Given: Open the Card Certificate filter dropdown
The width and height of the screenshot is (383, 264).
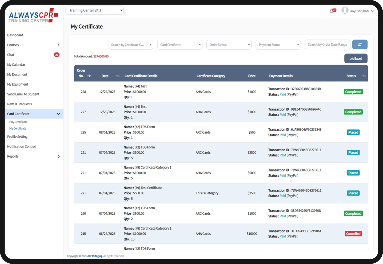Looking at the screenshot, I should pos(180,45).
